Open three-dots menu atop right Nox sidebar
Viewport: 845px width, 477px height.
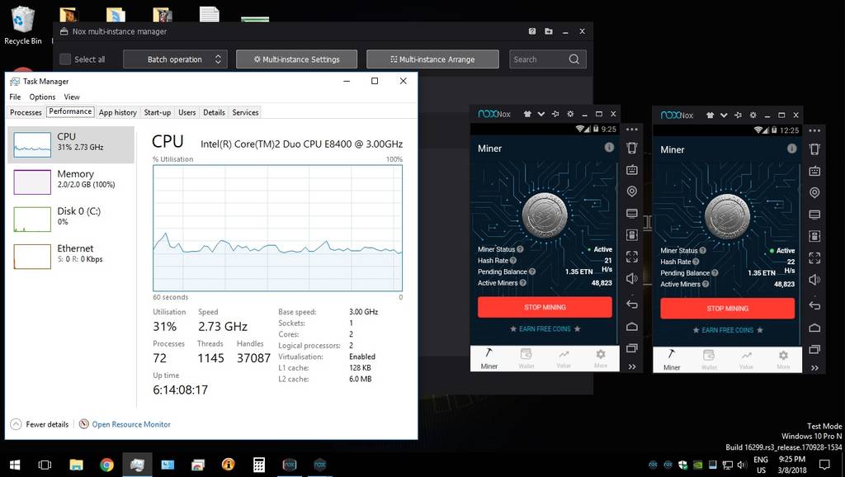(x=814, y=130)
